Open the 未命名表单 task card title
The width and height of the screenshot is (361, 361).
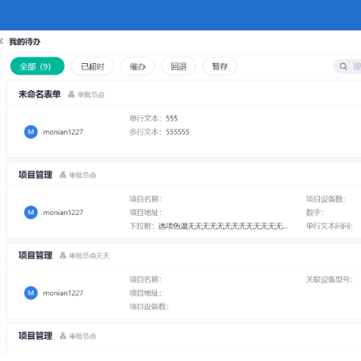[x=39, y=94]
